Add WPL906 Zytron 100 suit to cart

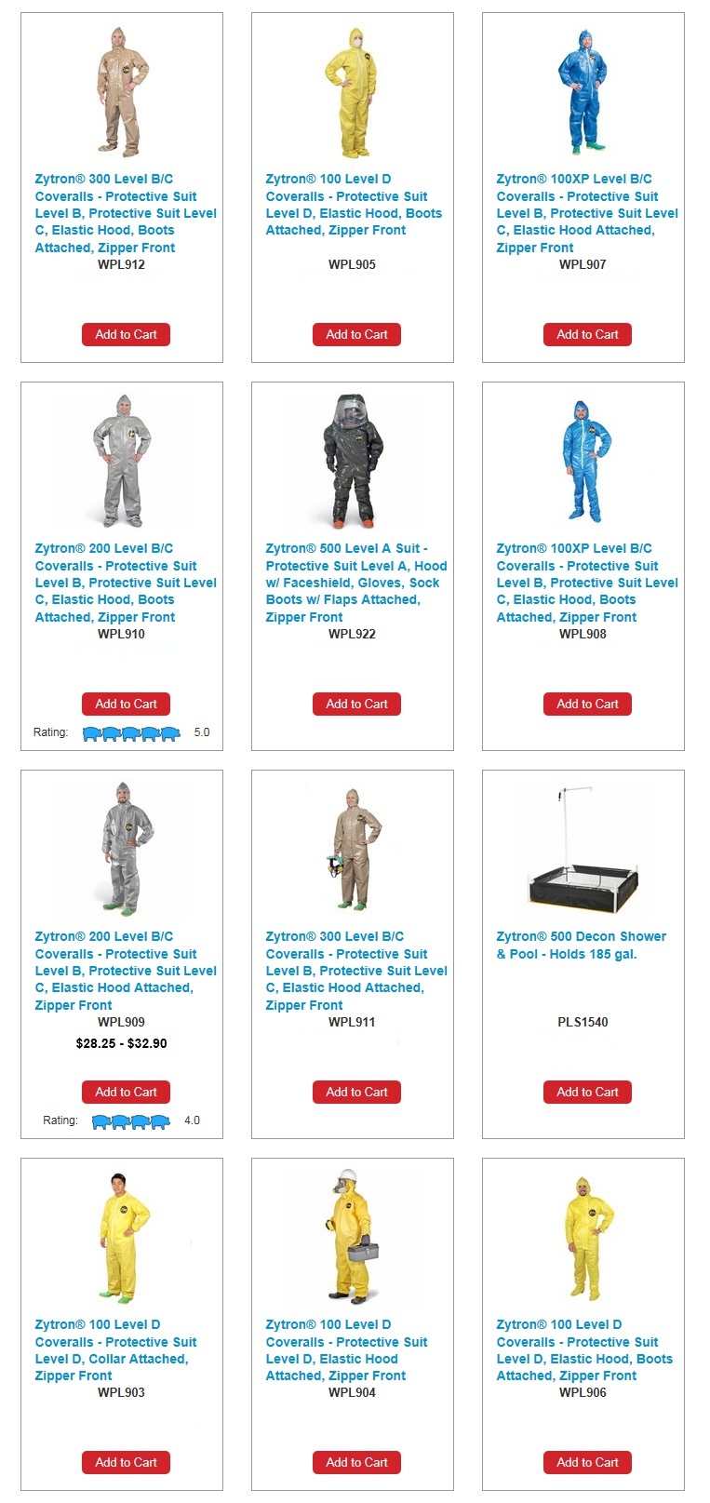pos(587,1462)
